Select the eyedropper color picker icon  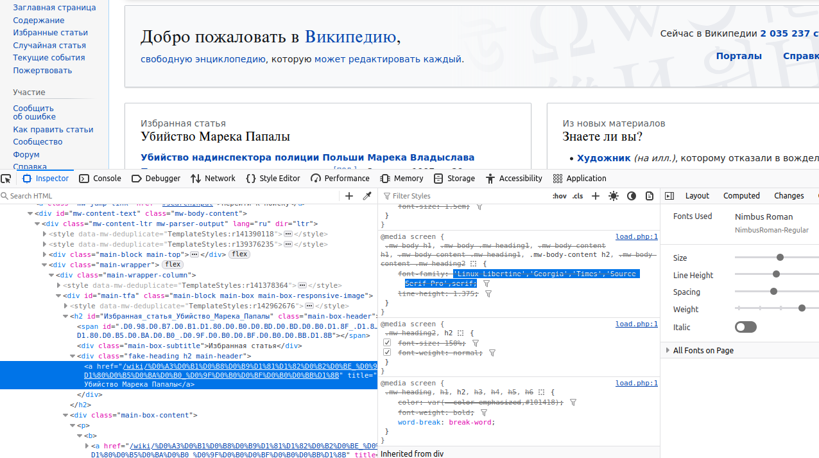(x=367, y=196)
